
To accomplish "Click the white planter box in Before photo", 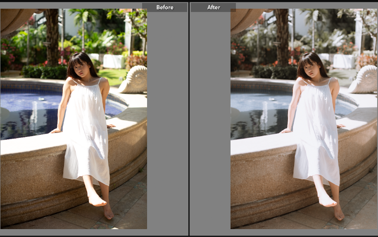I will point(113,61).
